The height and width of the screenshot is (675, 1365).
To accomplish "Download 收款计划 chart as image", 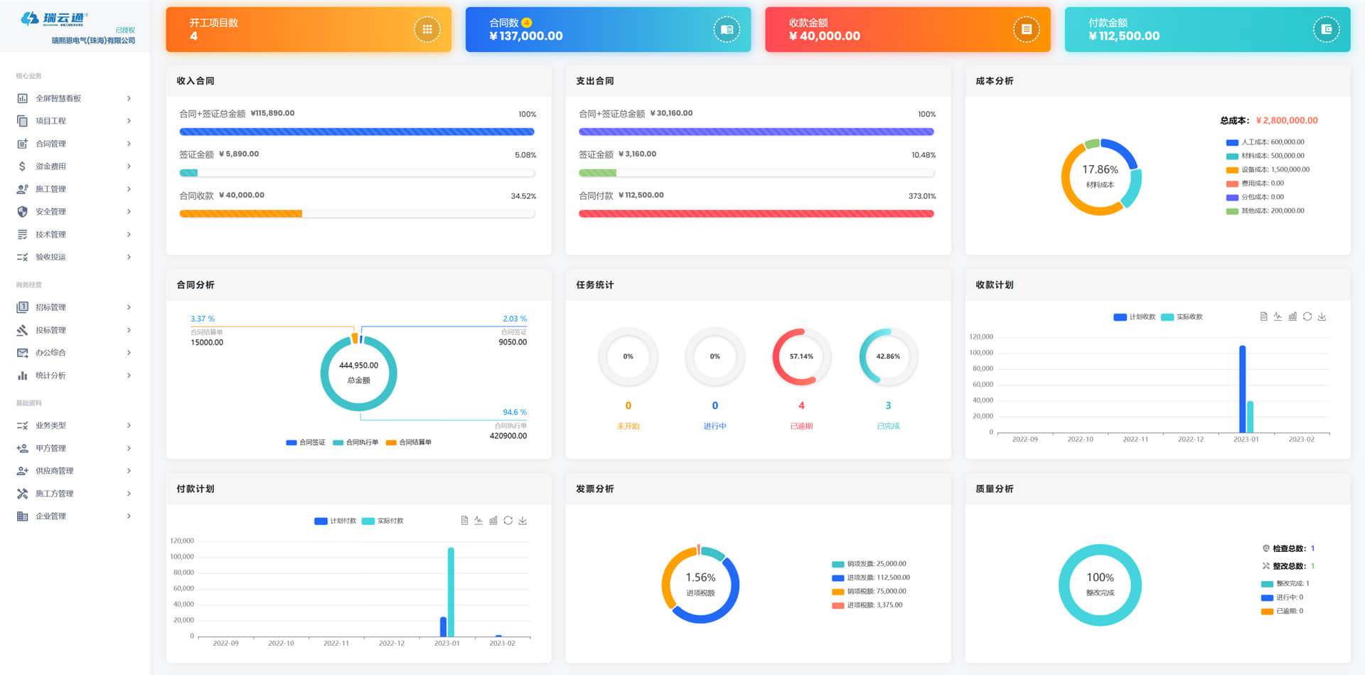I will 1322,317.
